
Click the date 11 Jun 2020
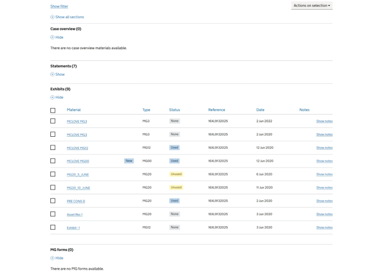[x=265, y=188]
